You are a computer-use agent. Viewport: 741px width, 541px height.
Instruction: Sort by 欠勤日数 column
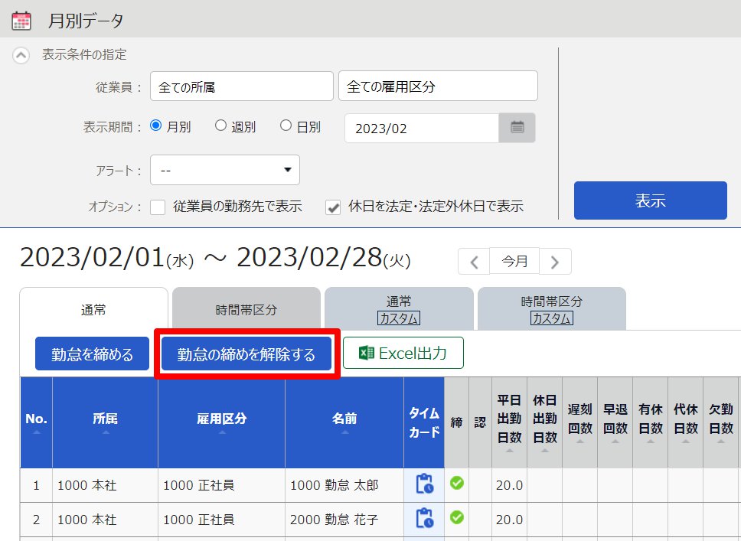(x=720, y=422)
